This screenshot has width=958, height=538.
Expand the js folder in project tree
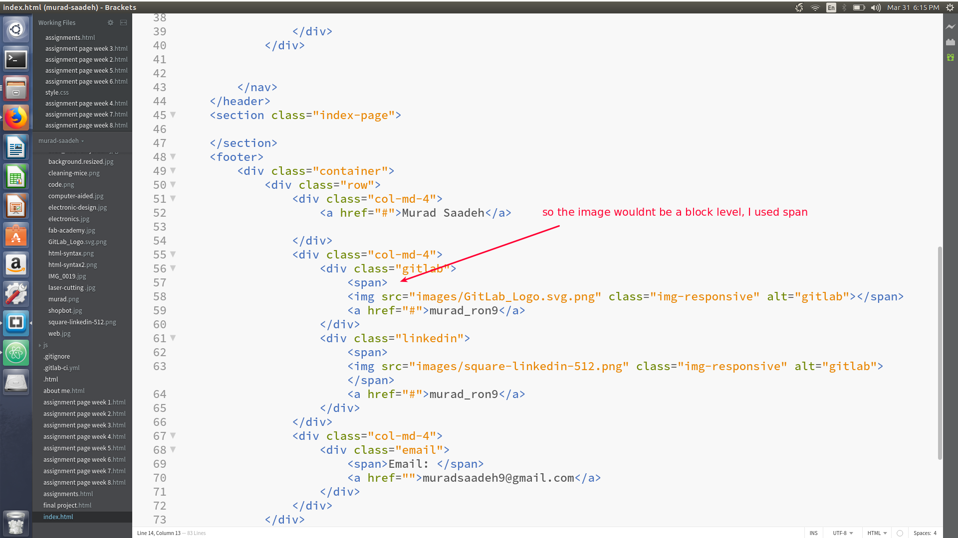tap(40, 345)
